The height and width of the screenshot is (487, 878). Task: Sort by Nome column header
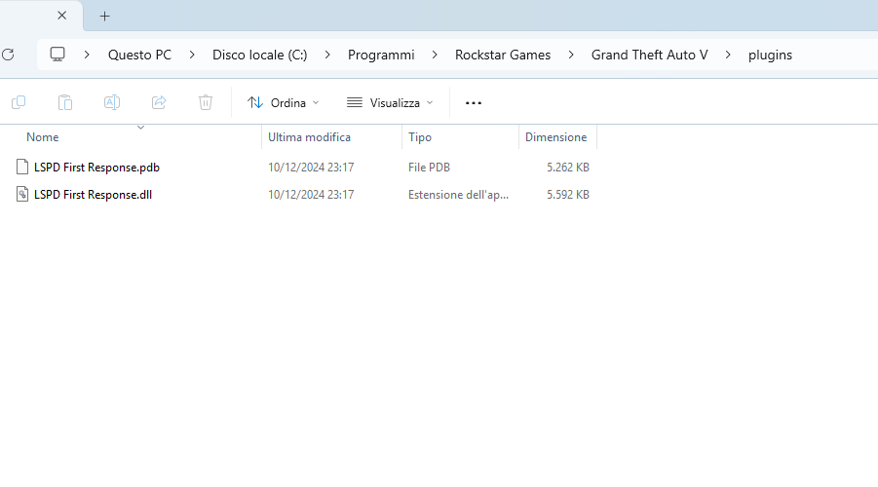point(43,137)
